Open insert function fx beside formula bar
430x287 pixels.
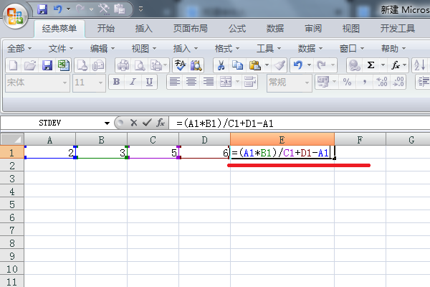[161, 123]
